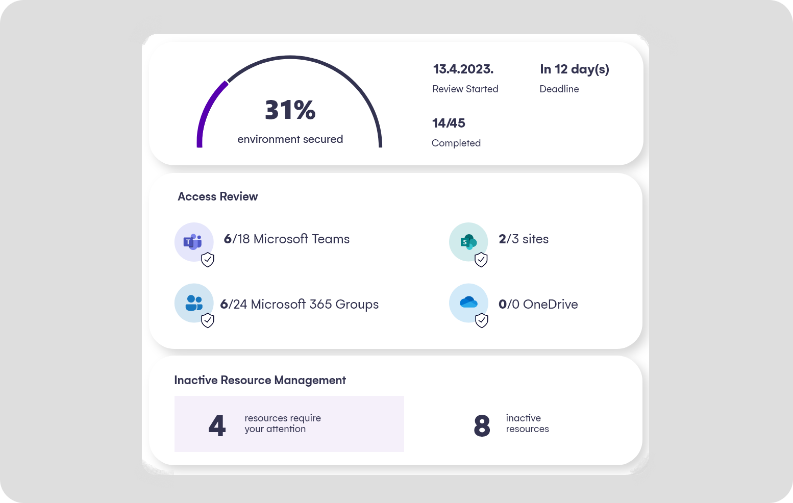Select the SharePoint sites icon
The height and width of the screenshot is (503, 793).
468,242
